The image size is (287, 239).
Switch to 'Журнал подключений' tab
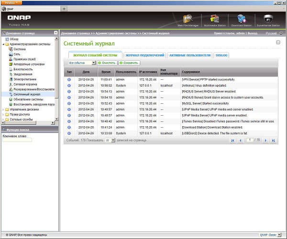(x=145, y=55)
